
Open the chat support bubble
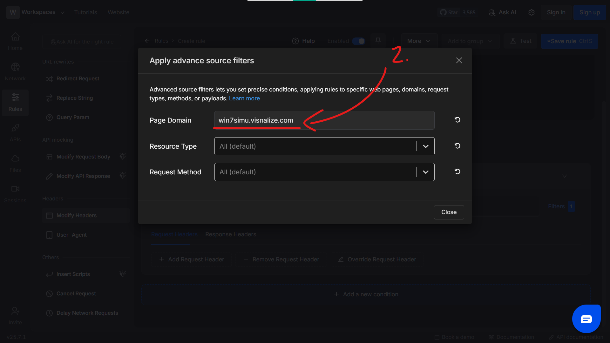[586, 319]
